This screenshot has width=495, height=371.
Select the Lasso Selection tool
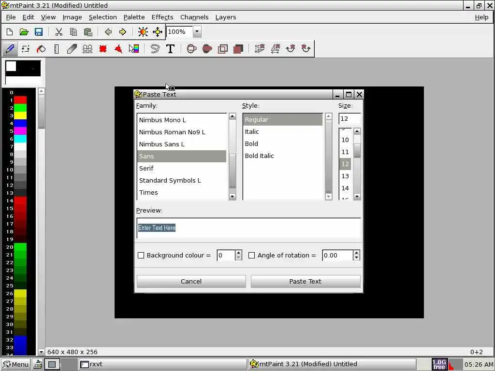coord(155,49)
